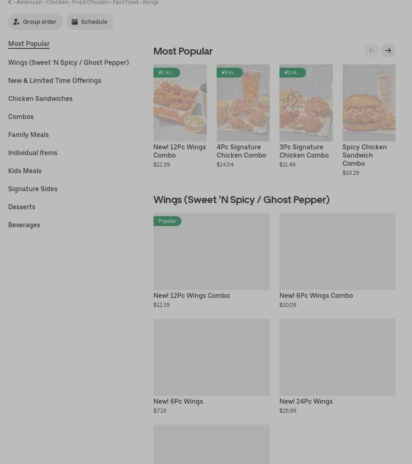Select Most Popular in sidebar menu
This screenshot has height=464, width=412.
29,43
